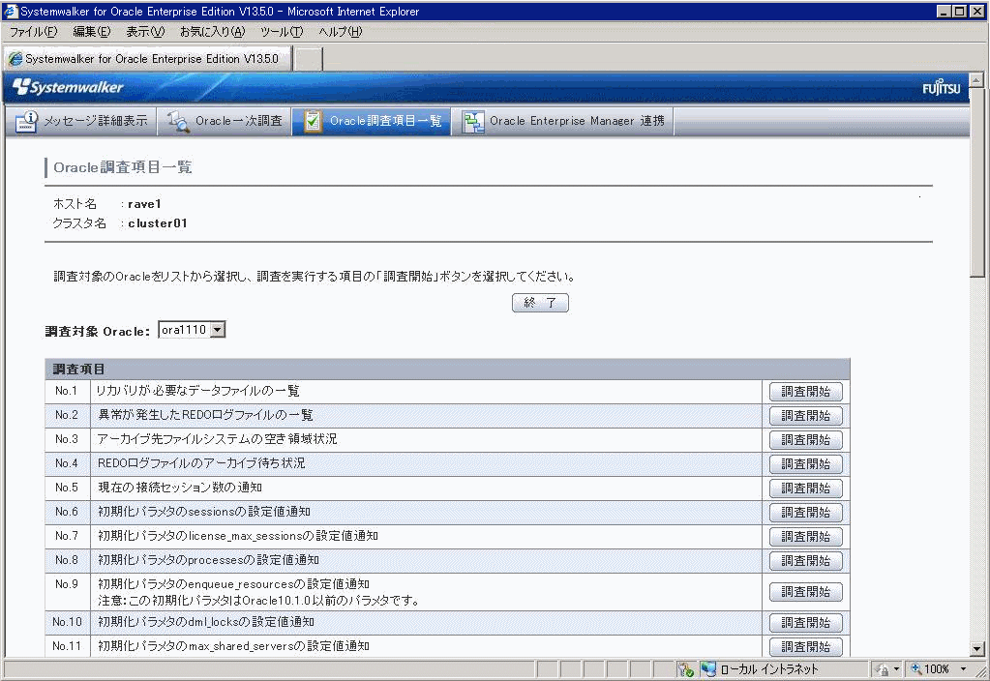Click the text 初期化パラメタのsessionsの設定値通知
The width and height of the screenshot is (990, 681).
(204, 512)
